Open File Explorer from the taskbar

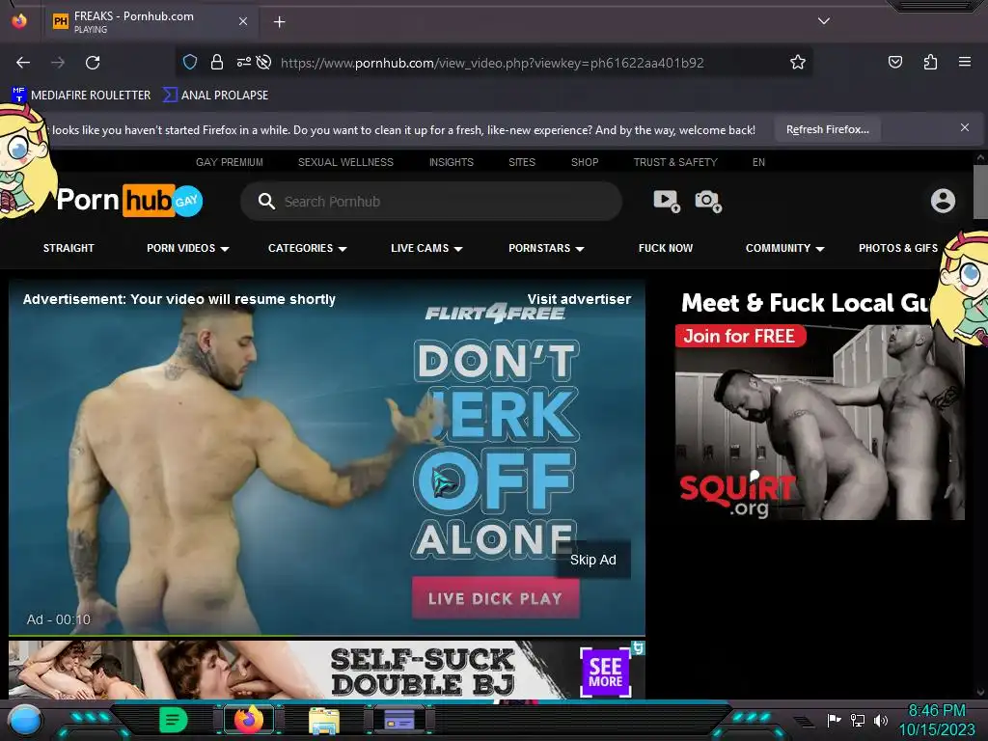324,720
